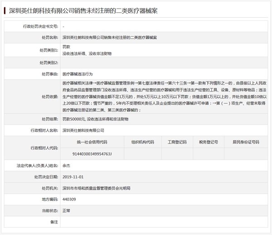272x235 pixels.
Task: Click the 处罚结果 label
Action: point(50,119)
